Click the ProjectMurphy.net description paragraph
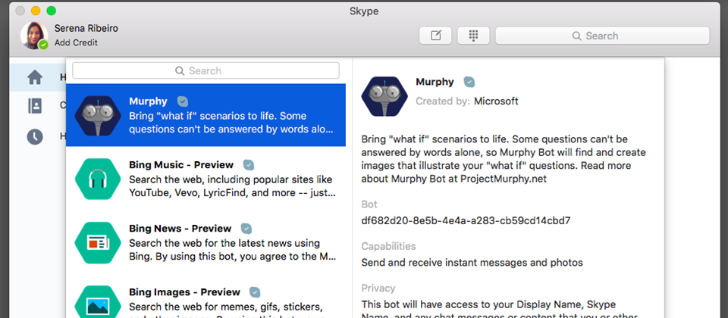 pyautogui.click(x=504, y=159)
